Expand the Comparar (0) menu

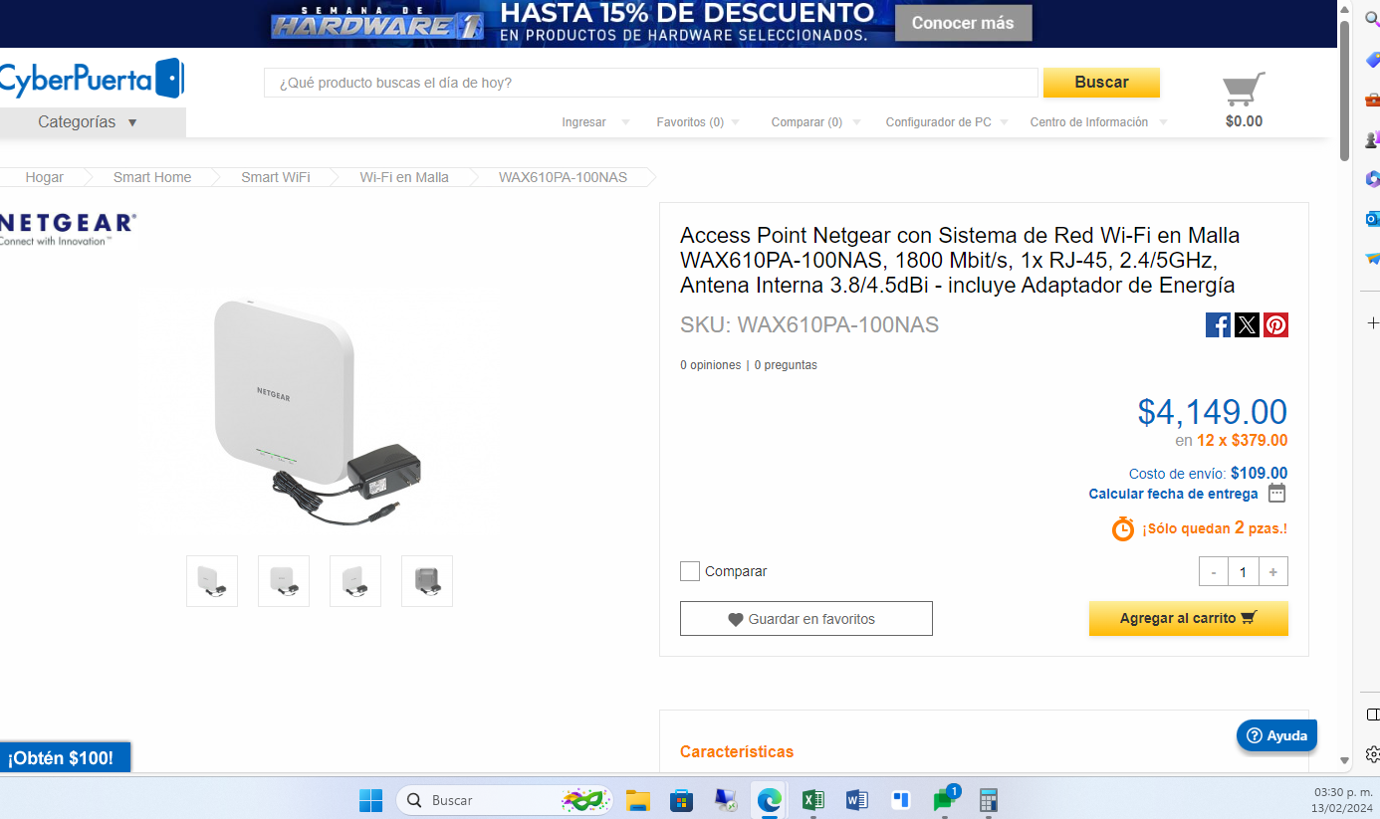tap(815, 122)
